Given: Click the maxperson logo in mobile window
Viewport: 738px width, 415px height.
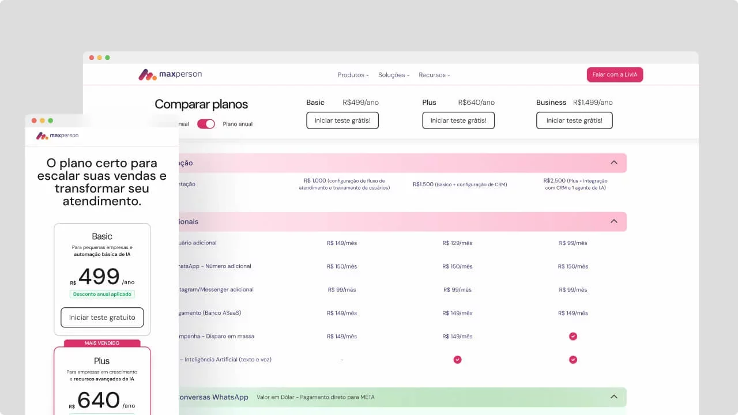Looking at the screenshot, I should 57,136.
